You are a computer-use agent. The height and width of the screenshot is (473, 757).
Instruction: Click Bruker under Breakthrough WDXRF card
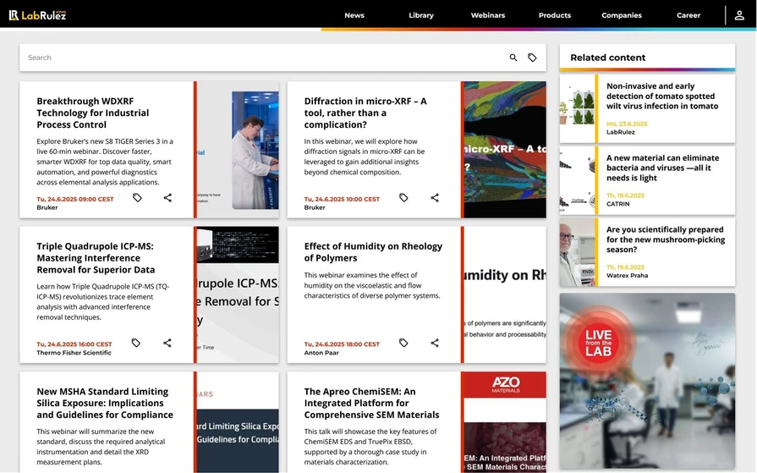pos(47,207)
